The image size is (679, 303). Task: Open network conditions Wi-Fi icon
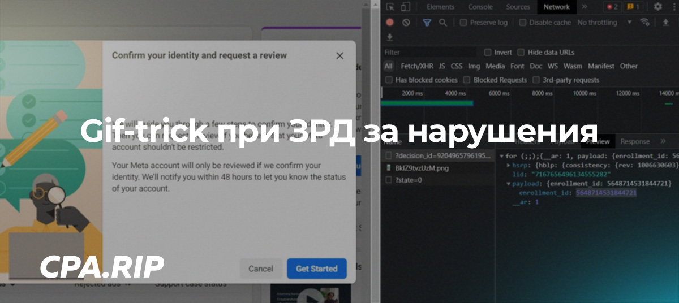644,23
